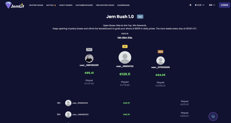Click username user_3171035305

[160, 67]
